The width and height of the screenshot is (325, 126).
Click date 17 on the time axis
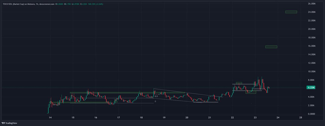pos(119,118)
